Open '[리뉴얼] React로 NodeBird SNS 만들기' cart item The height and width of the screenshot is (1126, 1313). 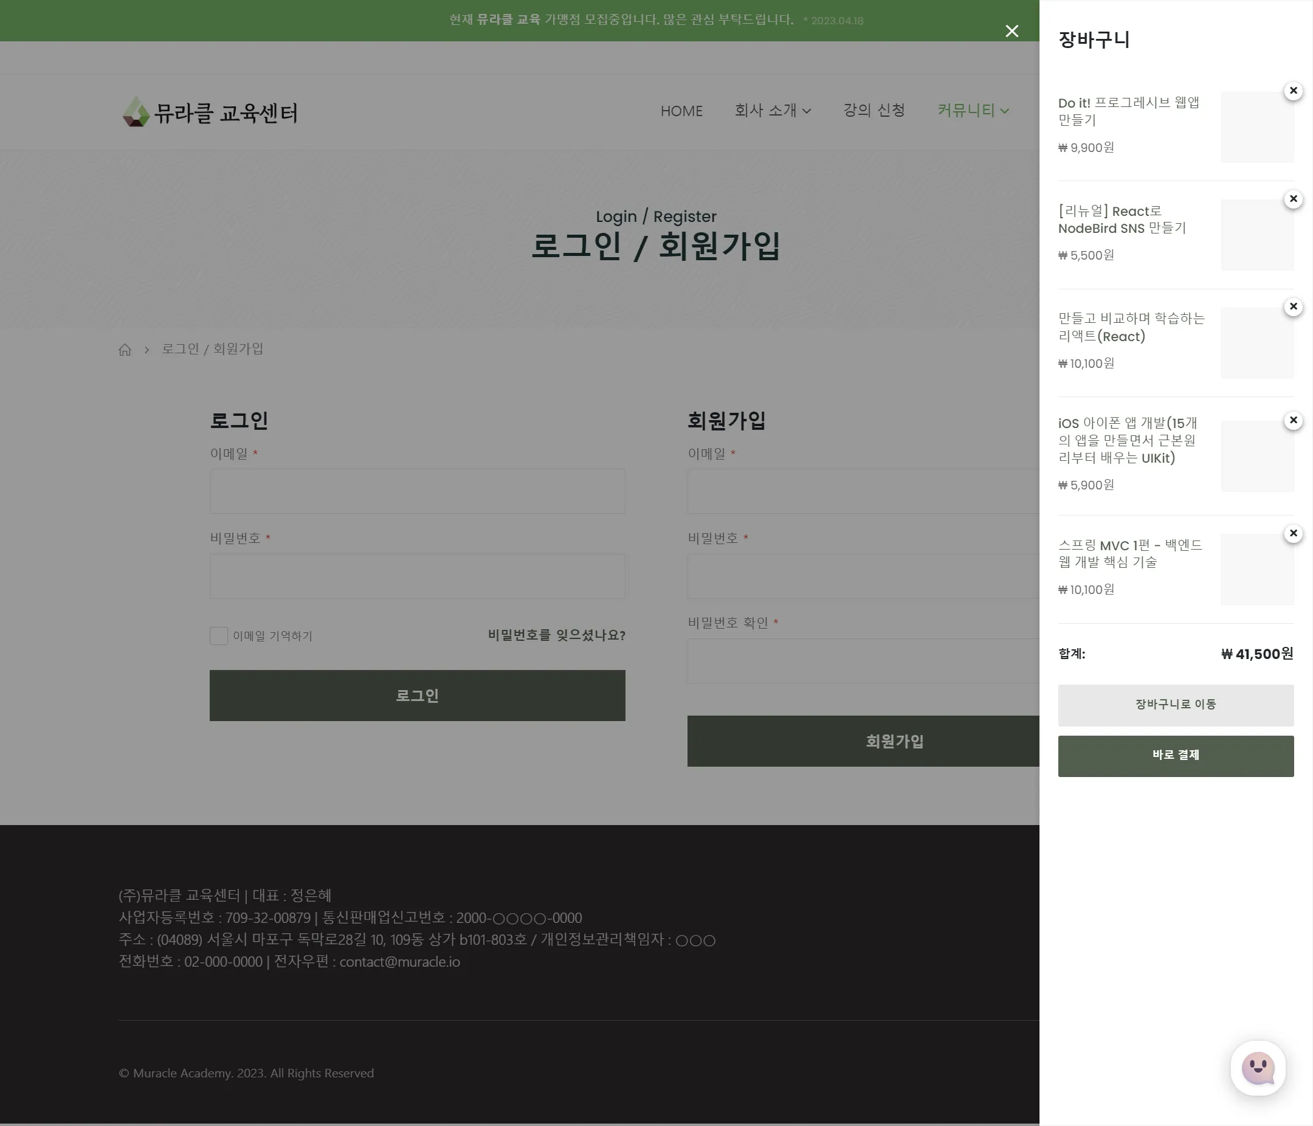point(1122,219)
